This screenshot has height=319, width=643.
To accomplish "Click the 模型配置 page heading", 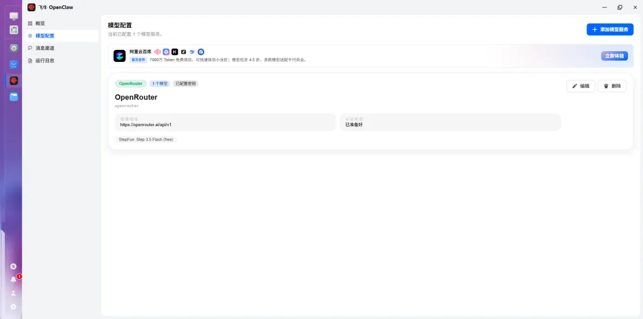I will click(120, 26).
